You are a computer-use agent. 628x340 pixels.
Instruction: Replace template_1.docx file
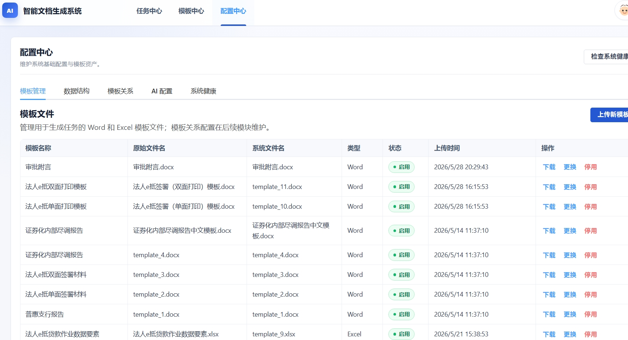570,314
